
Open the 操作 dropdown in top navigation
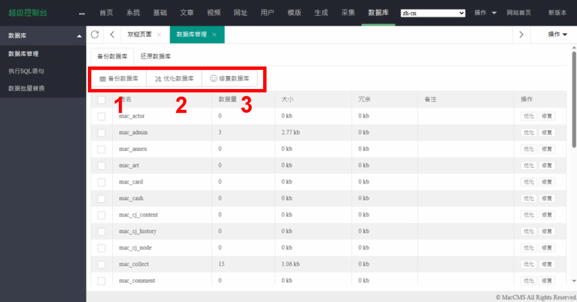[485, 13]
